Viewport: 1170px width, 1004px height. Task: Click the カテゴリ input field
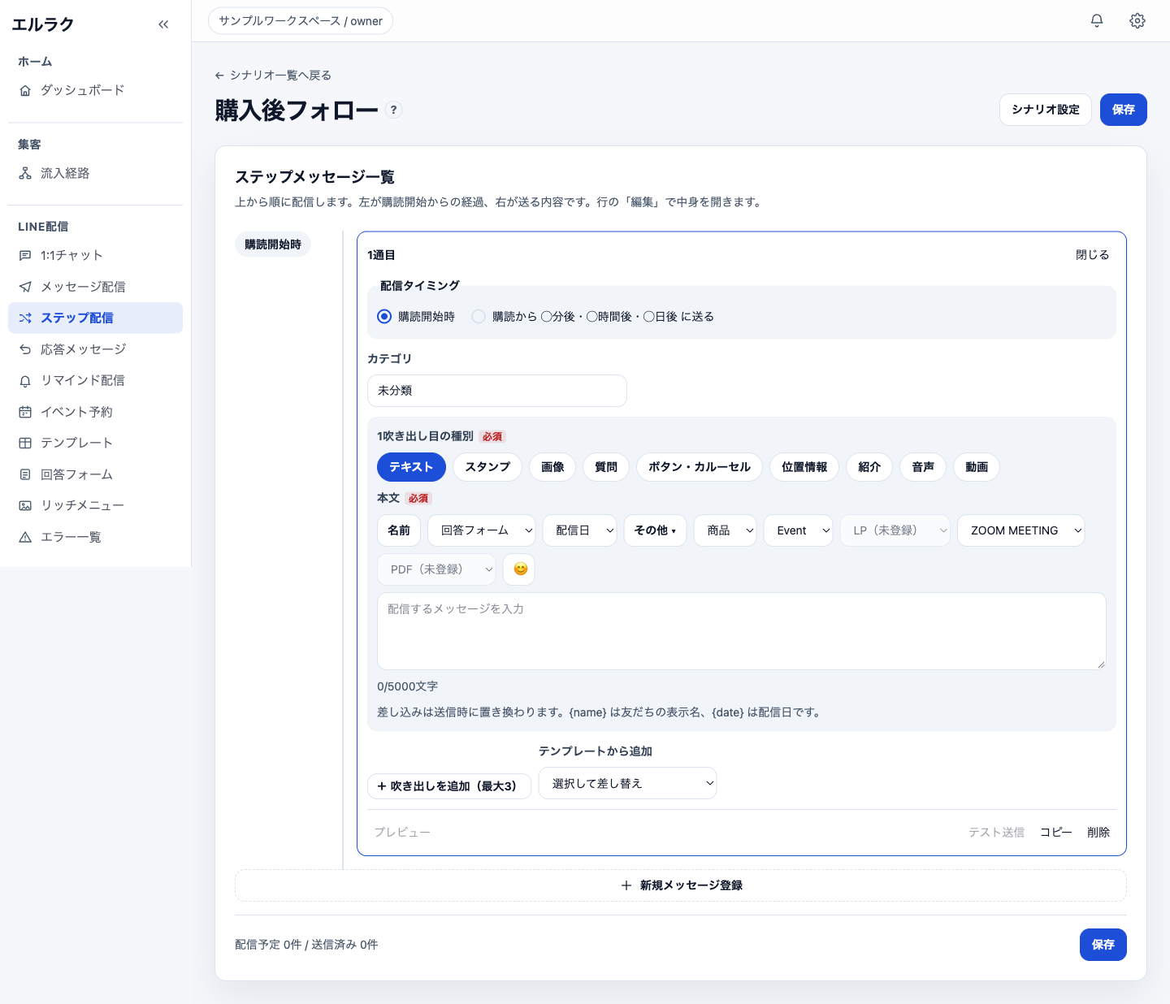pyautogui.click(x=497, y=391)
